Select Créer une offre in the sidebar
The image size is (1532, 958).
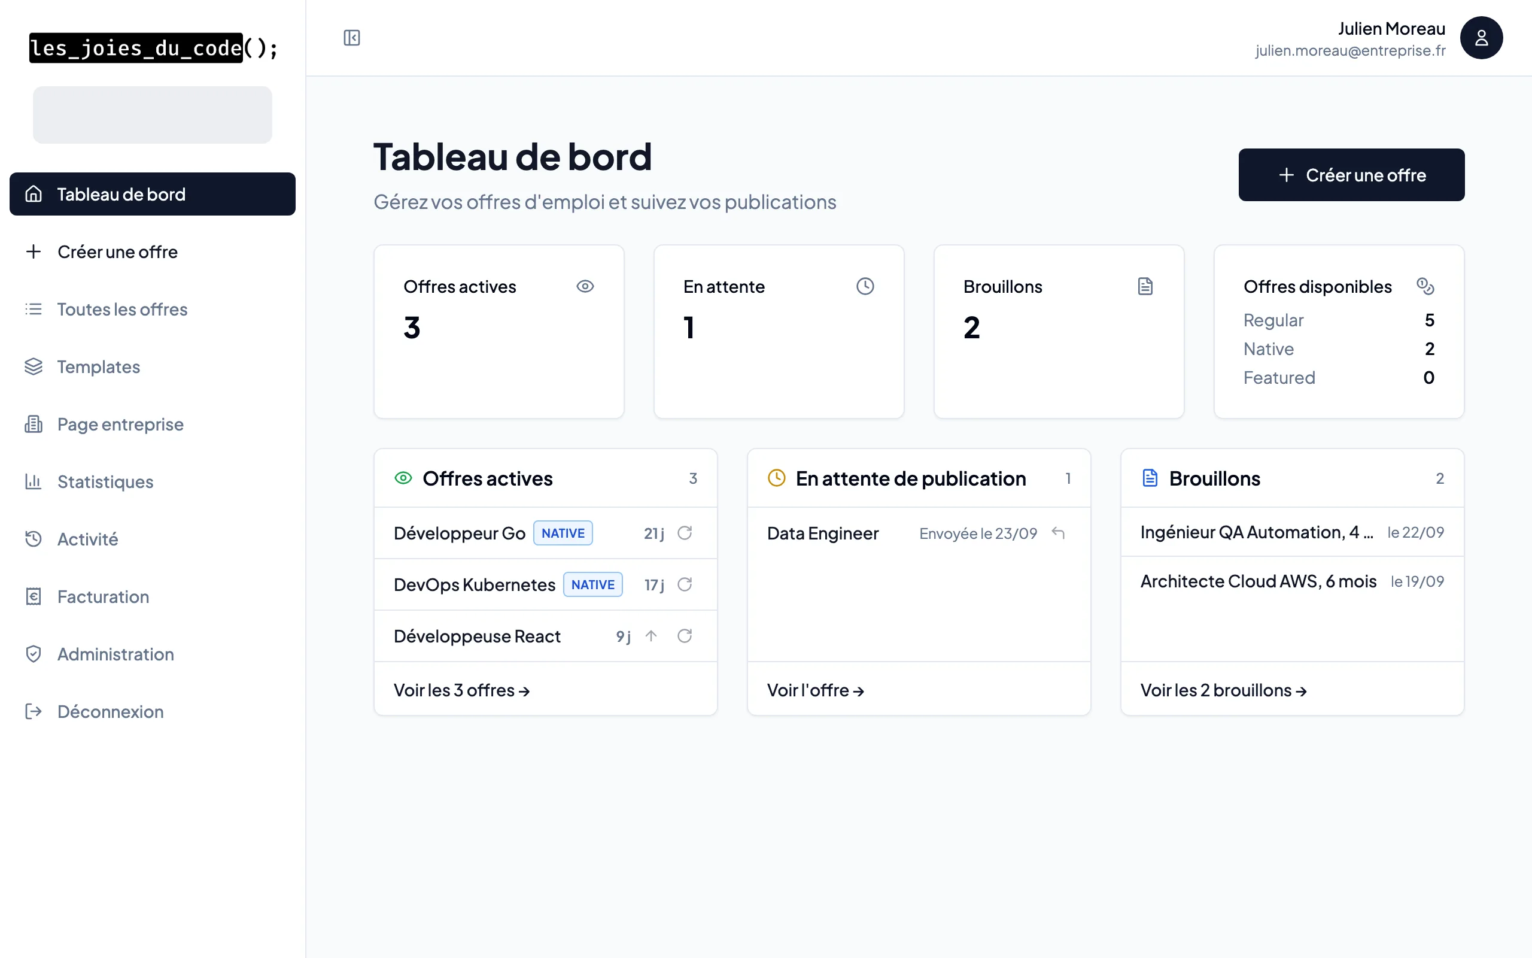tap(153, 251)
